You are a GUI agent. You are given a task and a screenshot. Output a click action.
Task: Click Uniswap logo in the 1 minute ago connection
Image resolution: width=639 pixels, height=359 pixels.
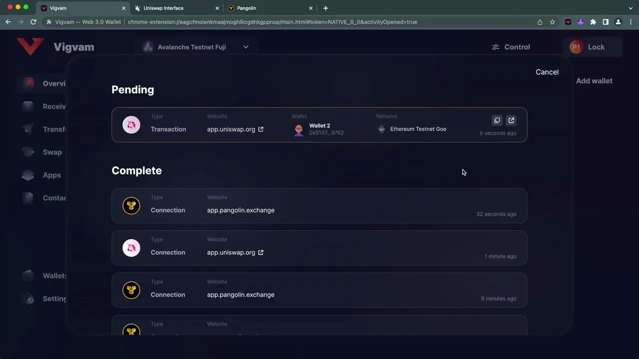(131, 248)
